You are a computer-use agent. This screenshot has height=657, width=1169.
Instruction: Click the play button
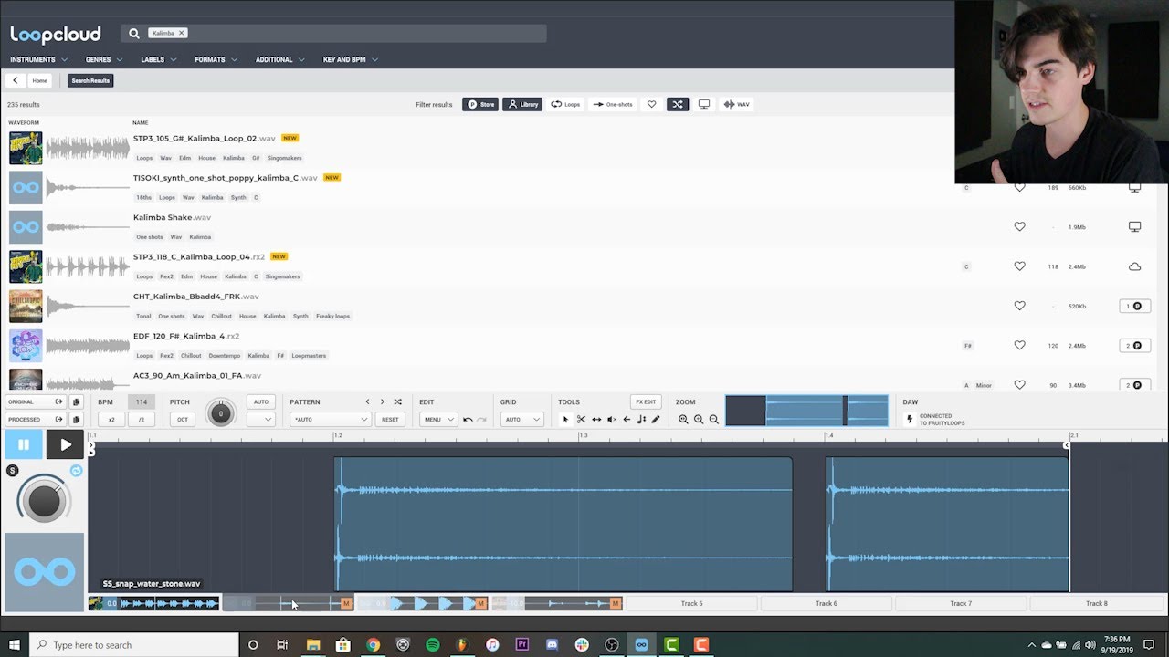[x=65, y=445]
